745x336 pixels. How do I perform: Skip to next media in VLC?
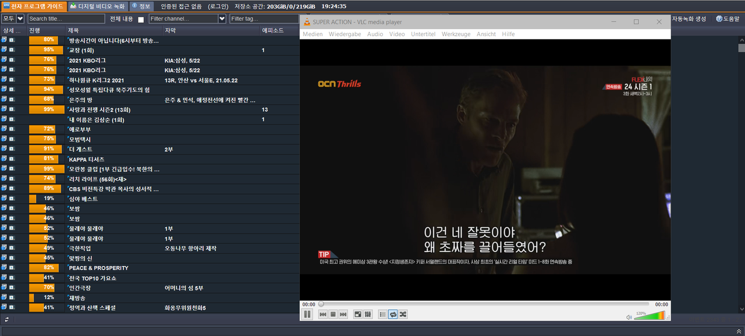343,314
